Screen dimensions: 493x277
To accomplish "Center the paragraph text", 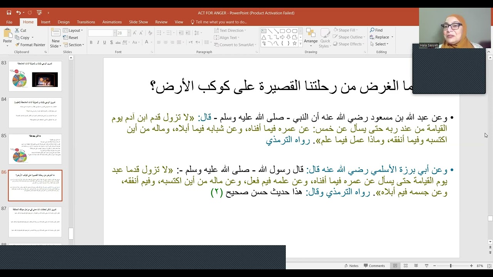I will pos(166,42).
